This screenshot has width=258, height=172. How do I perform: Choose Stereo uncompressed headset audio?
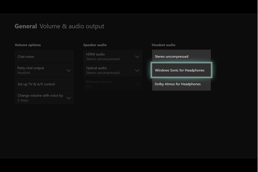181,56
